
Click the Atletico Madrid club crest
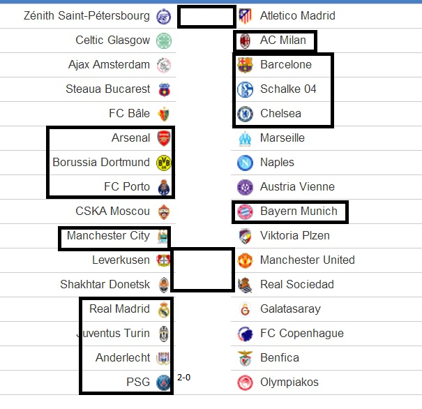click(246, 16)
